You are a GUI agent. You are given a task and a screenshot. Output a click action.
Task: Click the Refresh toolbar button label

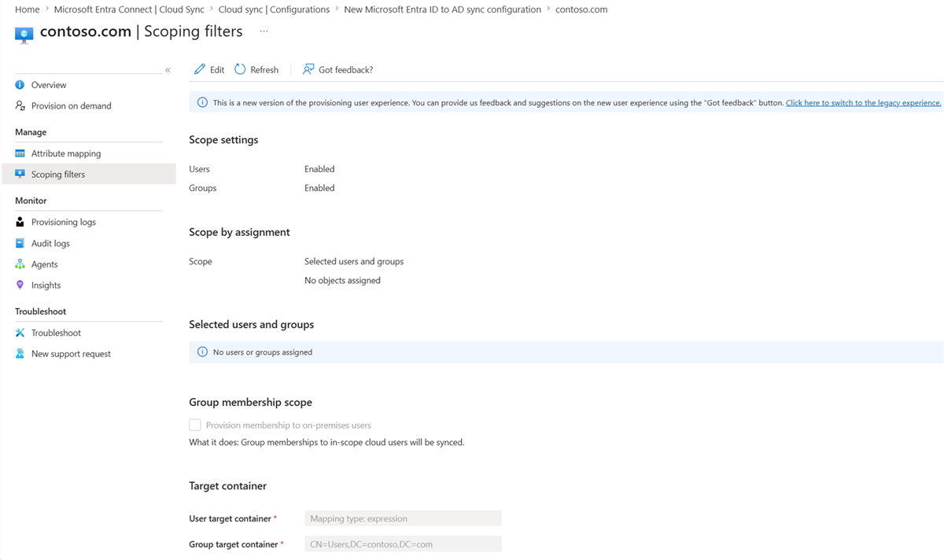264,70
